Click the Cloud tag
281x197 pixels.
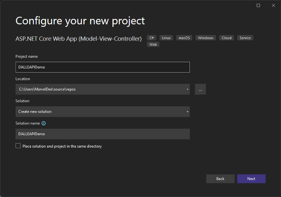pos(226,38)
